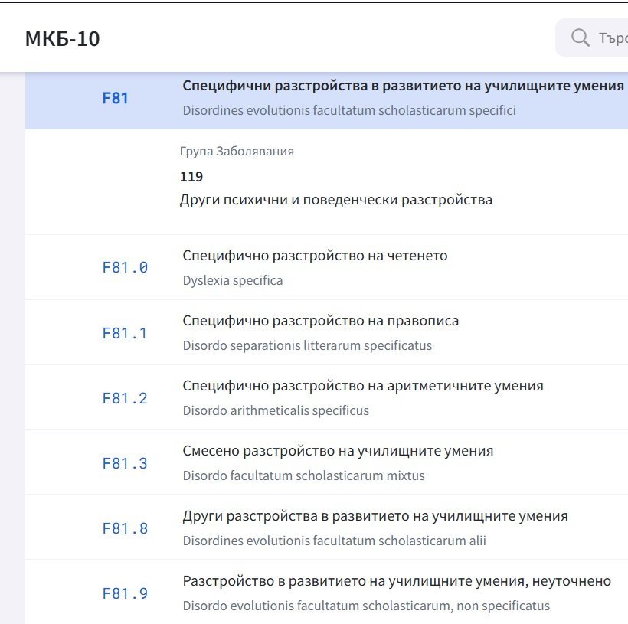
Task: Open 'Специфично разстройство на четенето' entry
Action: point(315,256)
